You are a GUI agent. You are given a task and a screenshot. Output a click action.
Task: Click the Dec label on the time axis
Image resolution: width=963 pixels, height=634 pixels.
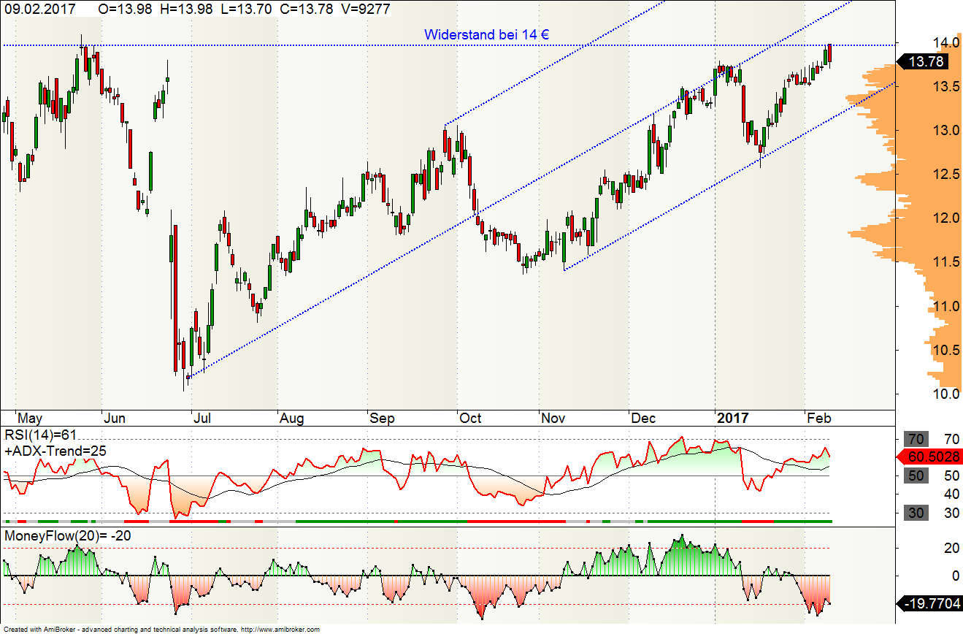(x=643, y=419)
